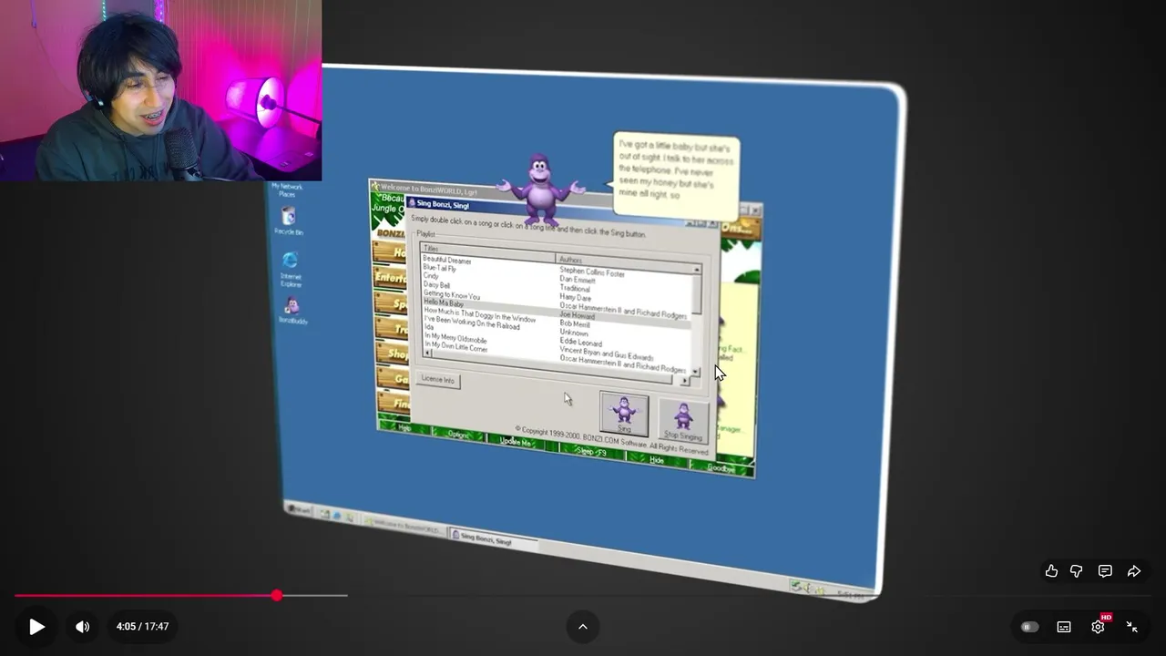Screen dimensions: 1166x656
Task: Click the 4:05 / 17:47 time display
Action: click(x=143, y=627)
